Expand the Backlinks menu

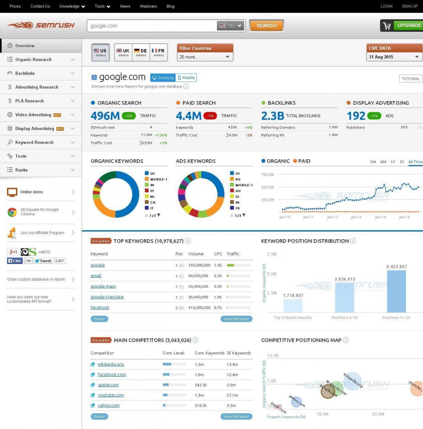tap(73, 73)
